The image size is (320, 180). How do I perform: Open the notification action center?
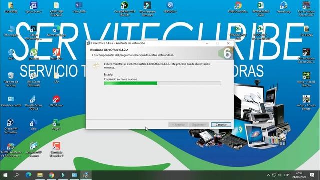312,175
